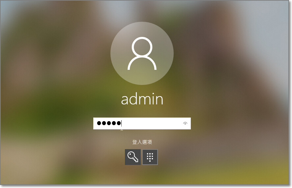Click the blurred wallpaper right of the username
Viewport: 292px width, 188px height.
(223, 99)
